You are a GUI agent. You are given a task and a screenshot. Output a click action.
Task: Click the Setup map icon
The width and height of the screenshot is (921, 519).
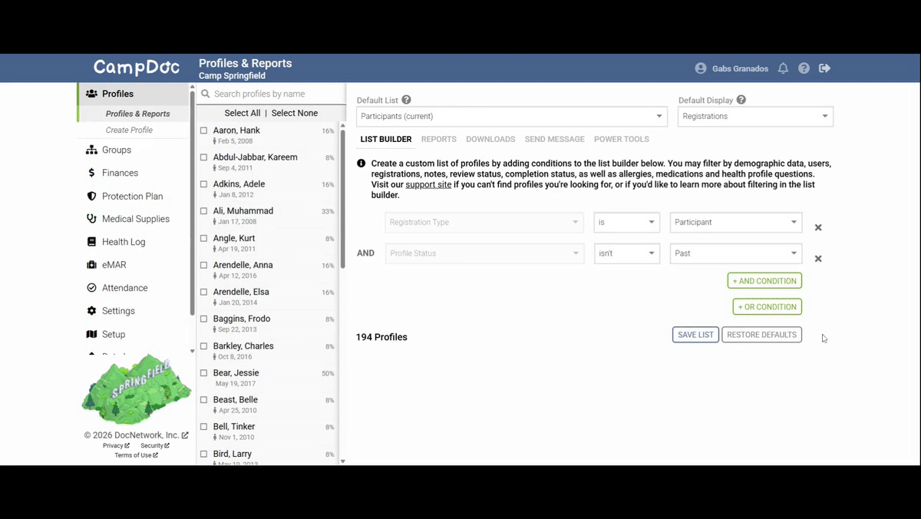pyautogui.click(x=91, y=334)
